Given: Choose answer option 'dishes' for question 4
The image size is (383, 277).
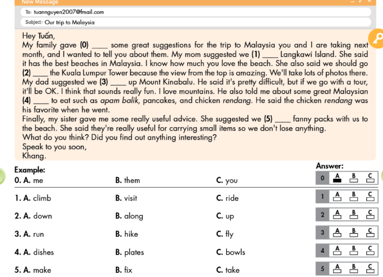Looking at the screenshot, I should point(43,252).
